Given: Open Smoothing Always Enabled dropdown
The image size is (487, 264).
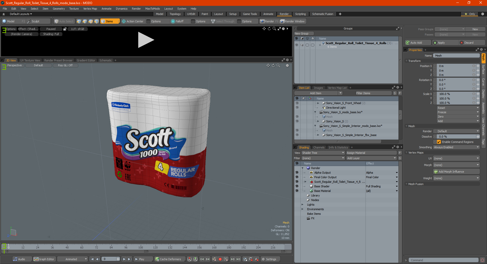Looking at the screenshot, I should tap(456, 147).
